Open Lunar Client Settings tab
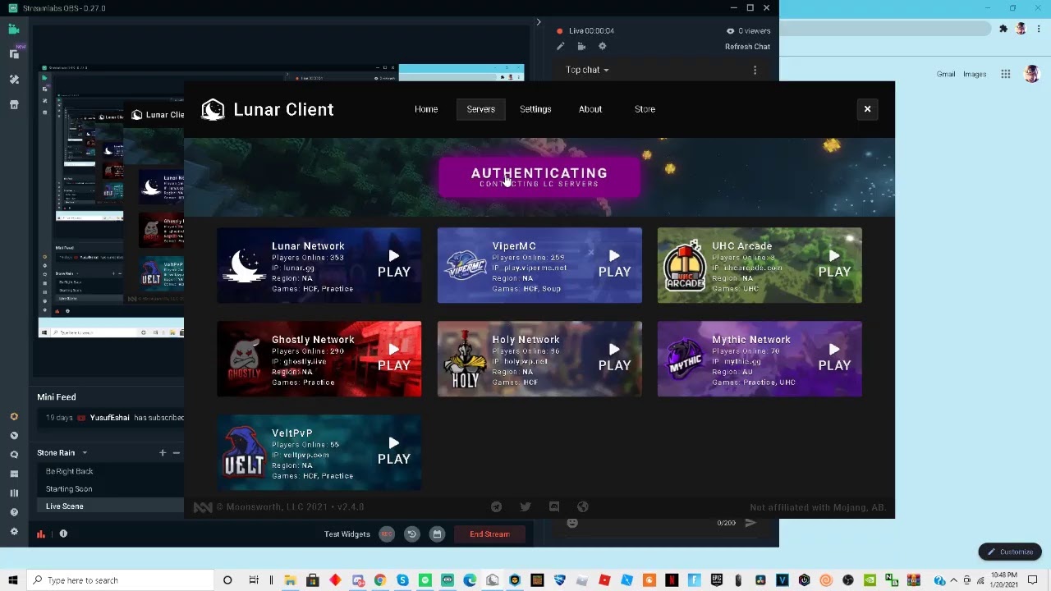The height and width of the screenshot is (591, 1051). tap(535, 109)
